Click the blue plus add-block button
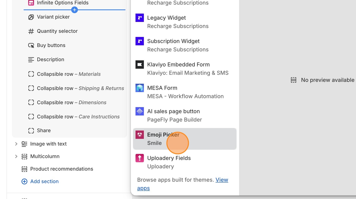 pyautogui.click(x=74, y=10)
